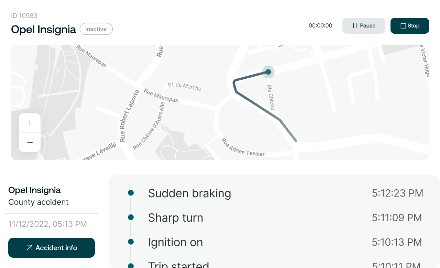Pause the trip timer
The image size is (440, 268).
(x=363, y=26)
